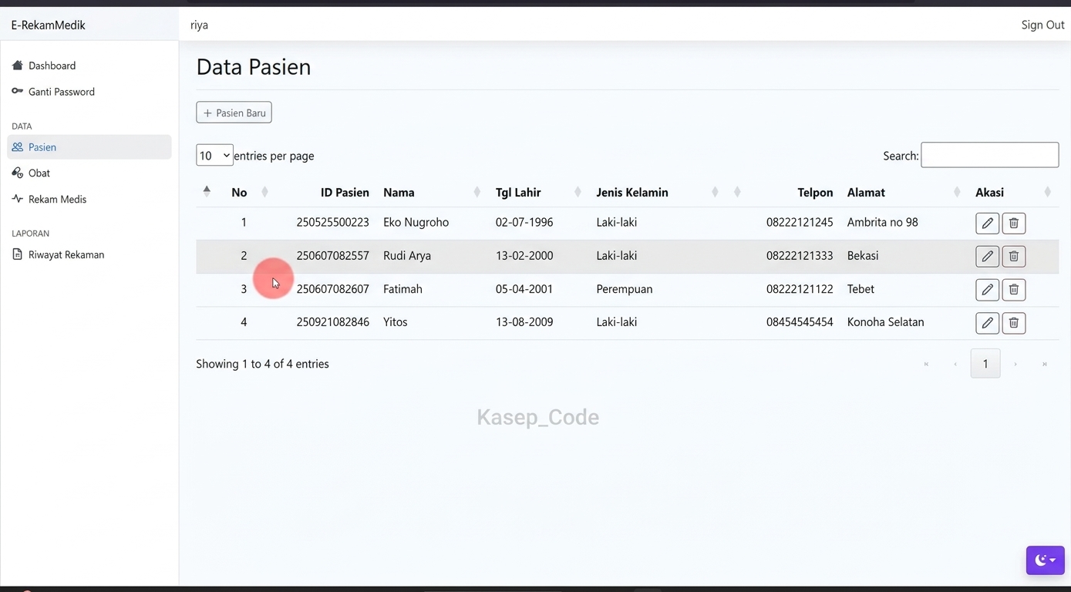The image size is (1071, 592).
Task: Edit Fatimah's record using pencil icon
Action: (987, 290)
